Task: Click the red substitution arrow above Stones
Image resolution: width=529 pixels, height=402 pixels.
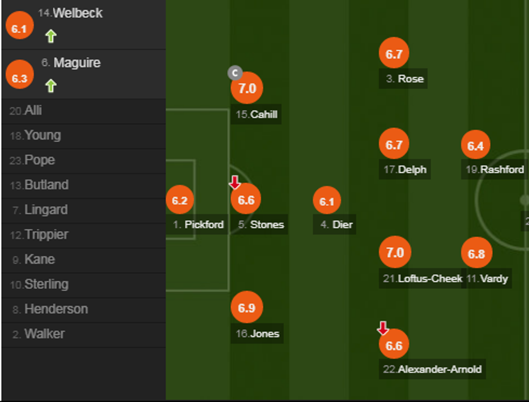Action: (x=234, y=183)
